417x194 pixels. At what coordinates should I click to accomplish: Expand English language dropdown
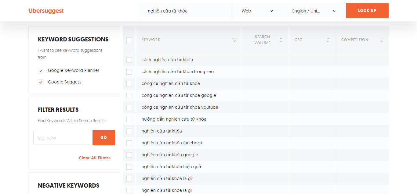coord(314,11)
